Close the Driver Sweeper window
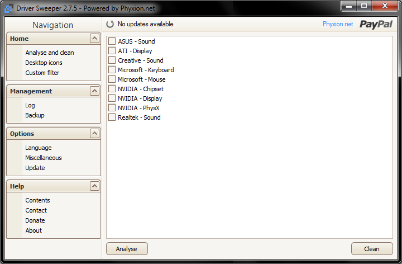The height and width of the screenshot is (264, 402). [385, 6]
